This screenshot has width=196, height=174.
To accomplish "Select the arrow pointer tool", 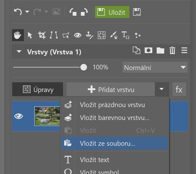I will pos(30,35).
